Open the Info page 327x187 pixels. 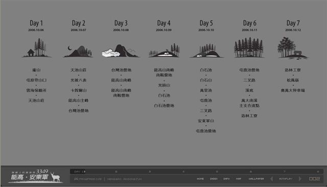(226, 179)
